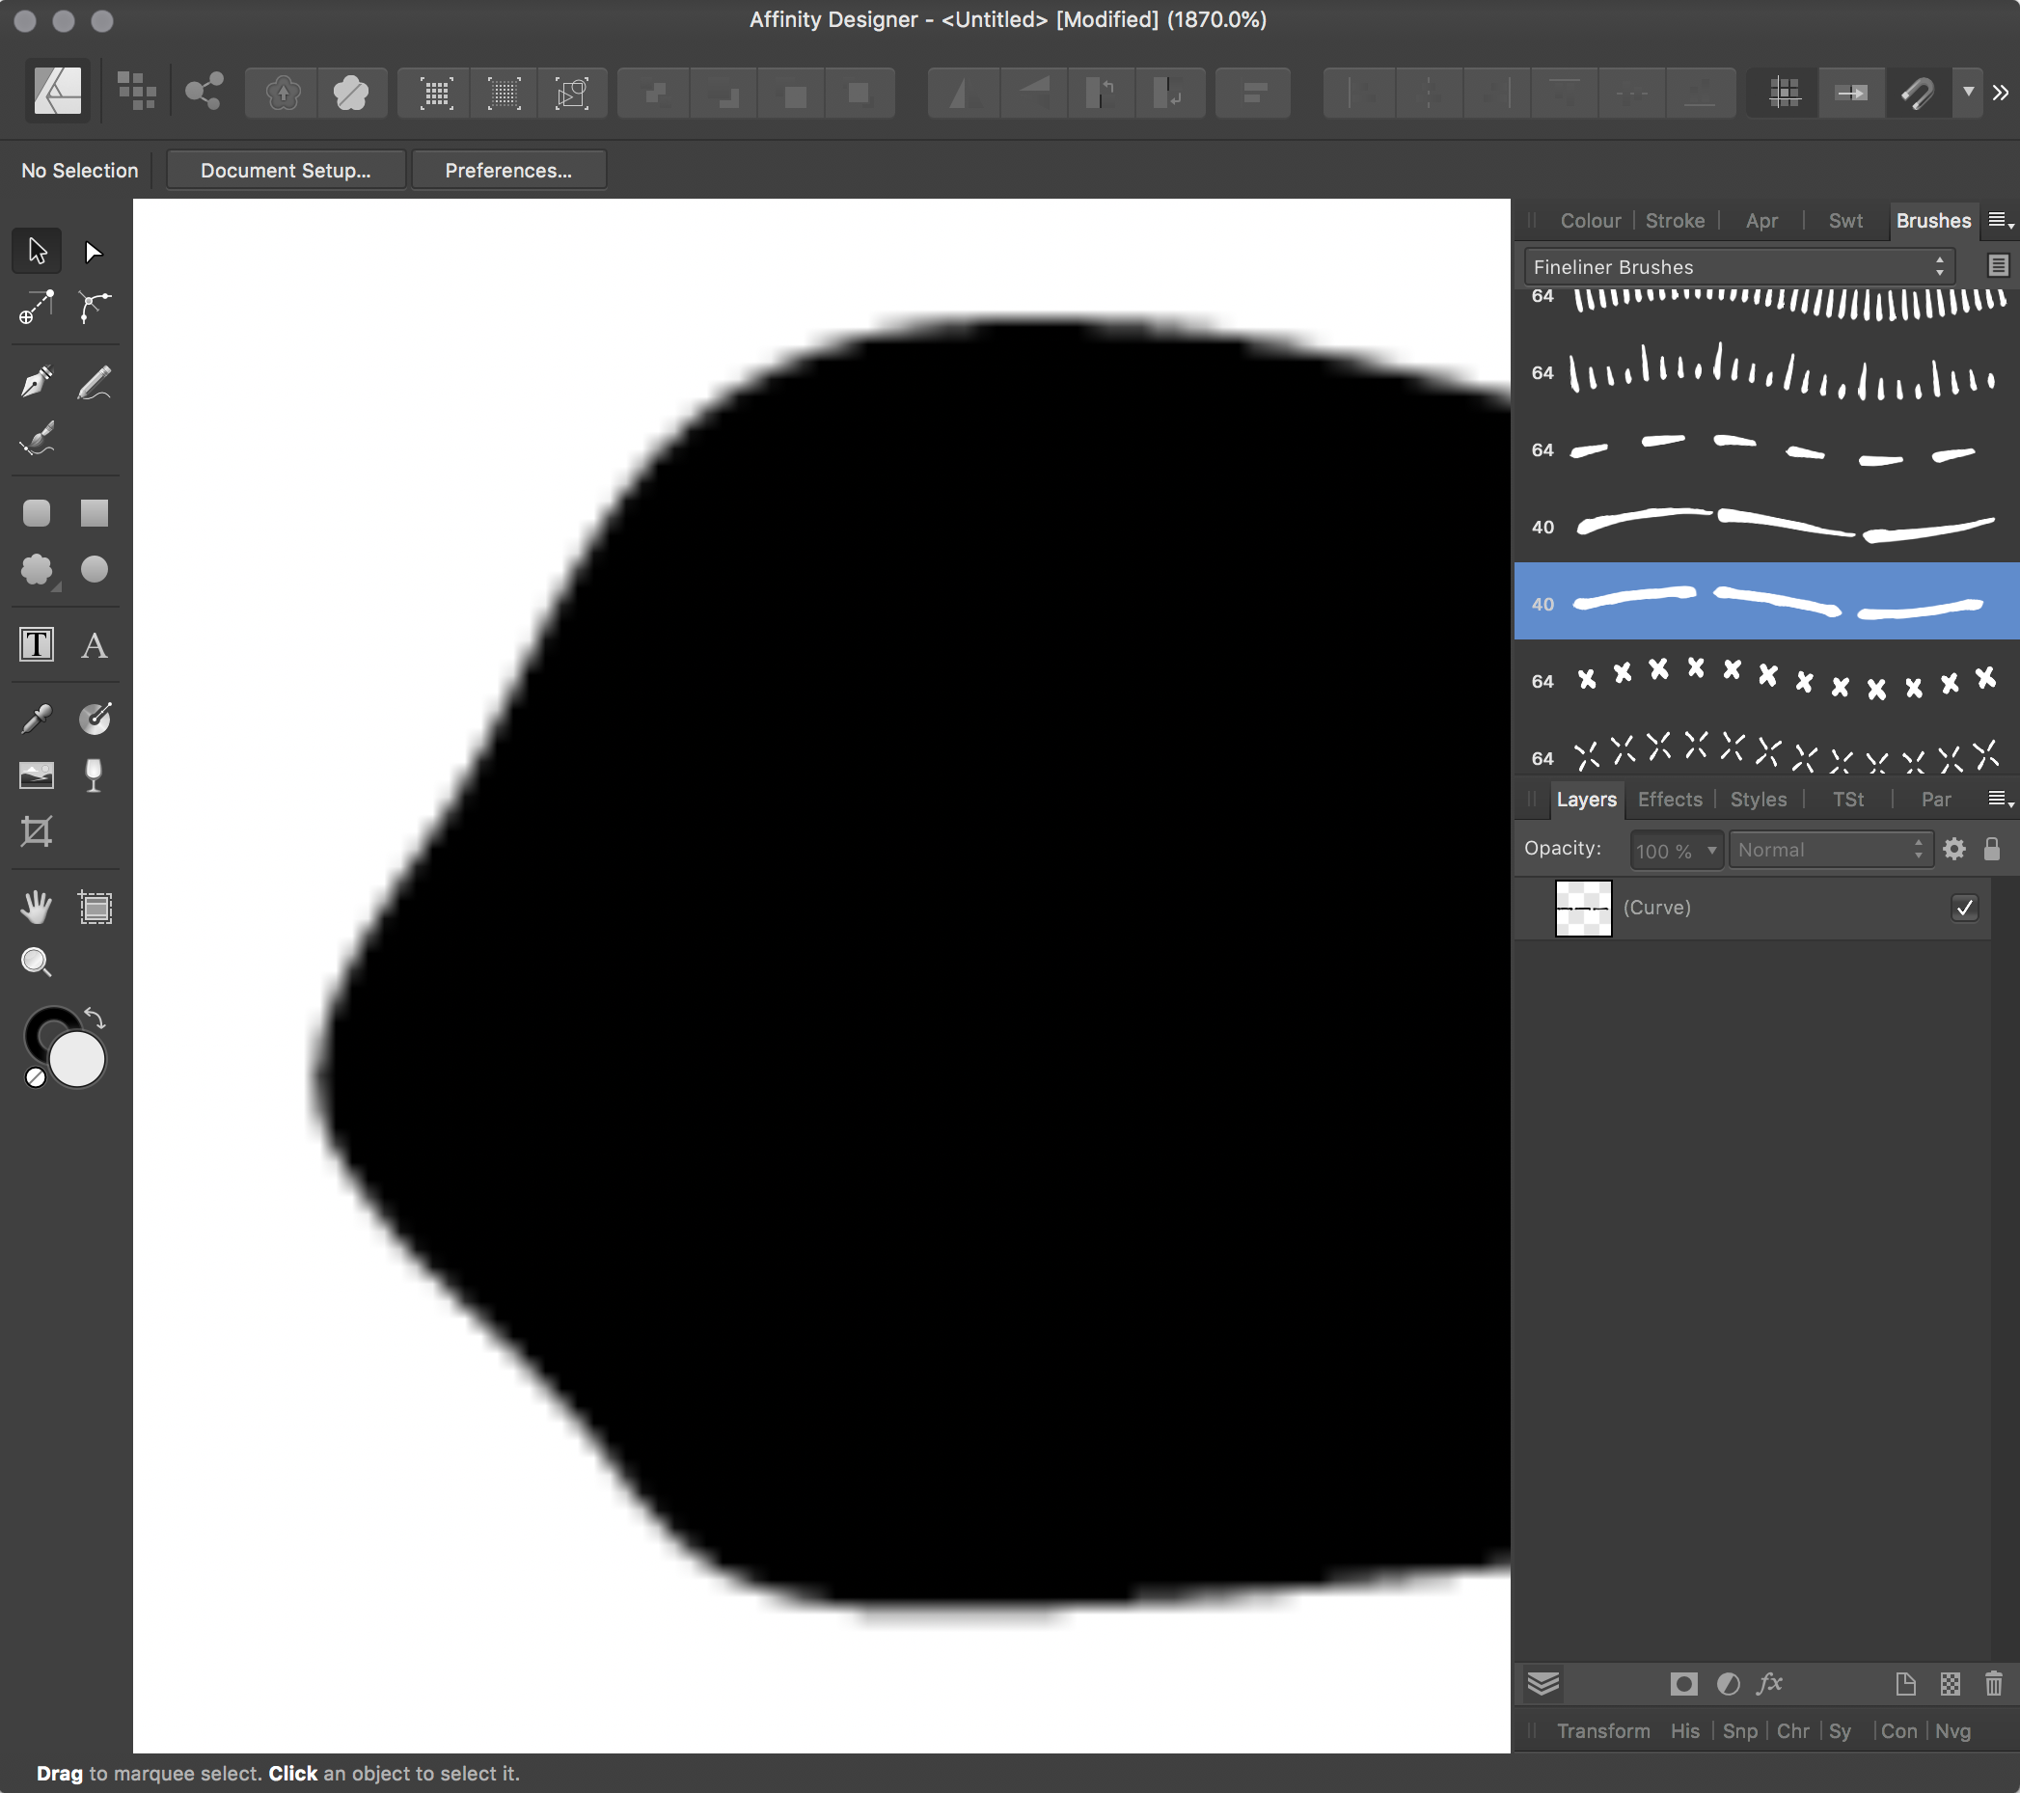Viewport: 2020px width, 1793px height.
Task: Expand the brushes panel options menu
Action: pyautogui.click(x=1998, y=220)
